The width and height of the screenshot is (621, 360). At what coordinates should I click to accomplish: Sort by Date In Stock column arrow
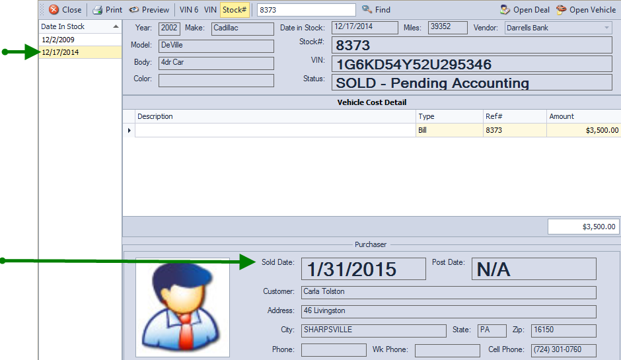click(116, 26)
